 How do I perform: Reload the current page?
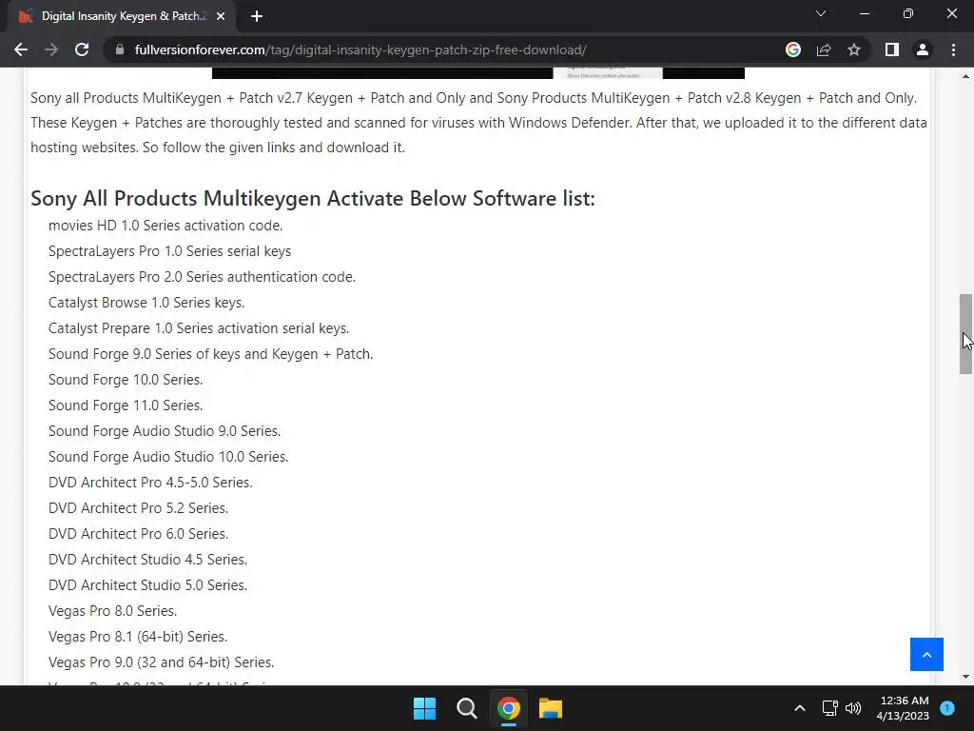(82, 49)
